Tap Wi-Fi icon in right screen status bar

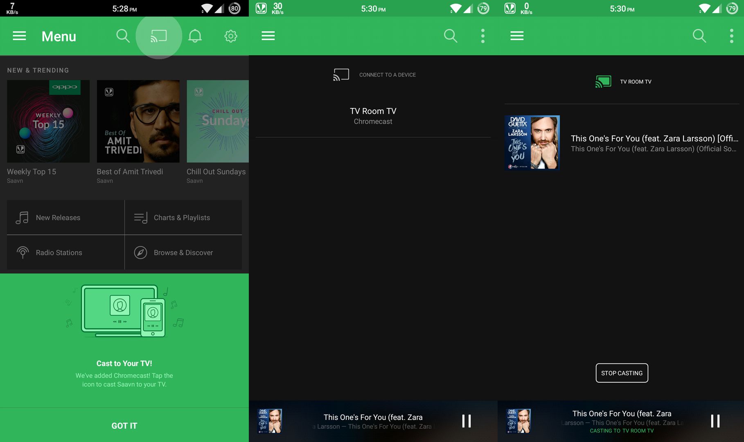tap(704, 8)
